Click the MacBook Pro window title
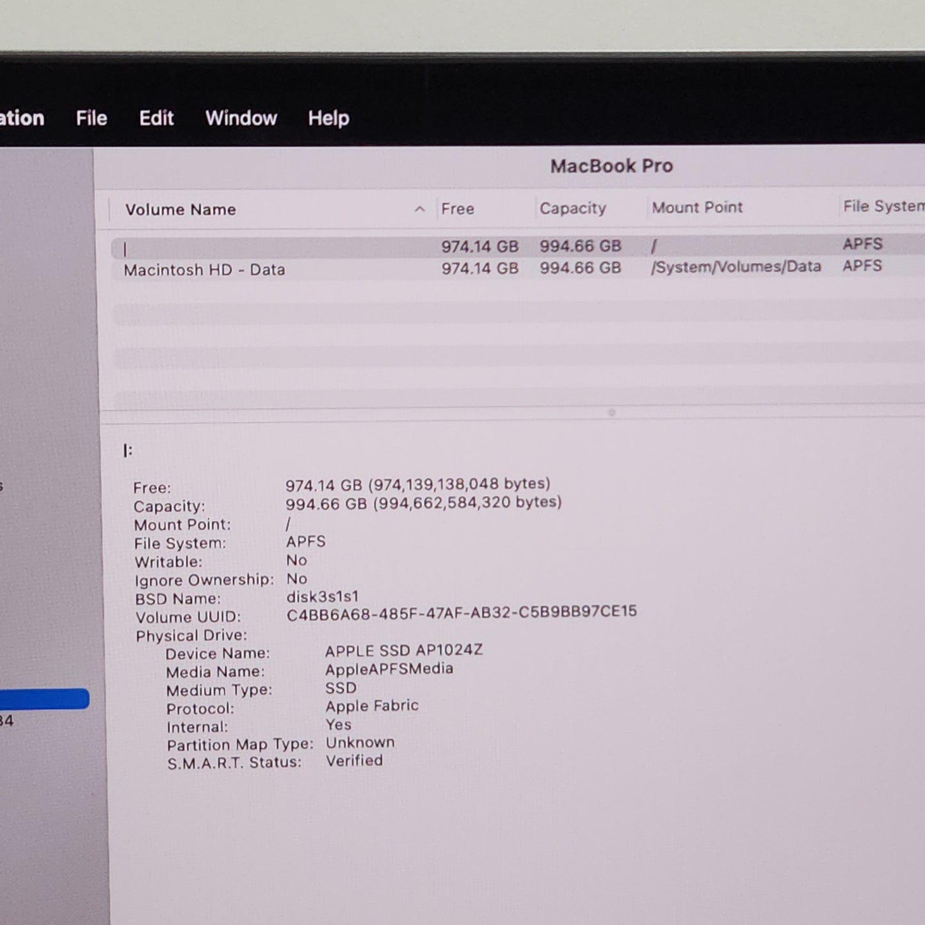This screenshot has width=925, height=925. 611,165
